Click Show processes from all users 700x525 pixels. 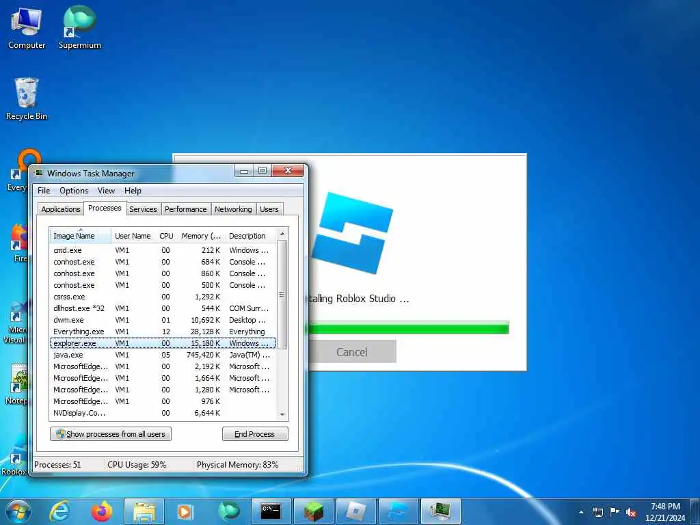[x=111, y=434]
